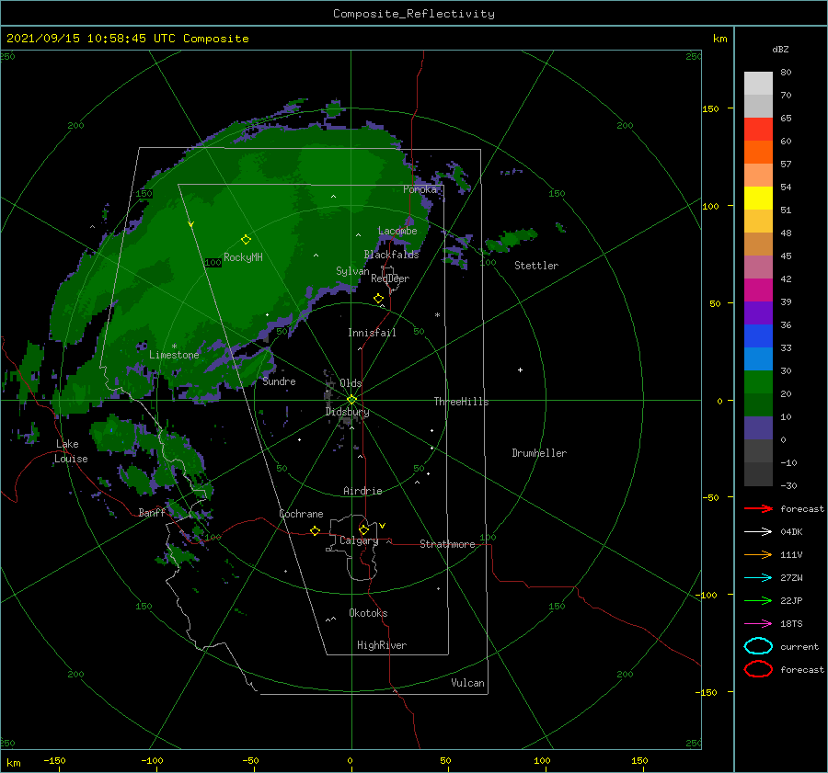Screen dimensions: 828x773
Task: Click the orange 111V arrow legend icon
Action: [x=758, y=554]
